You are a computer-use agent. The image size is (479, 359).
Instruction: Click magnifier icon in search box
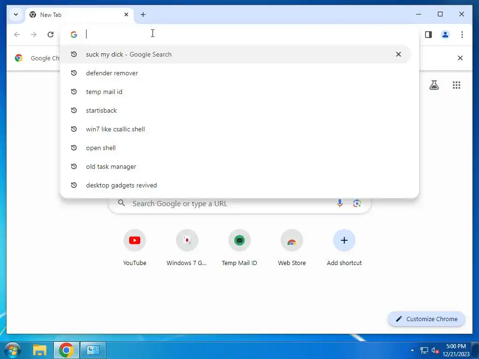[x=121, y=203]
